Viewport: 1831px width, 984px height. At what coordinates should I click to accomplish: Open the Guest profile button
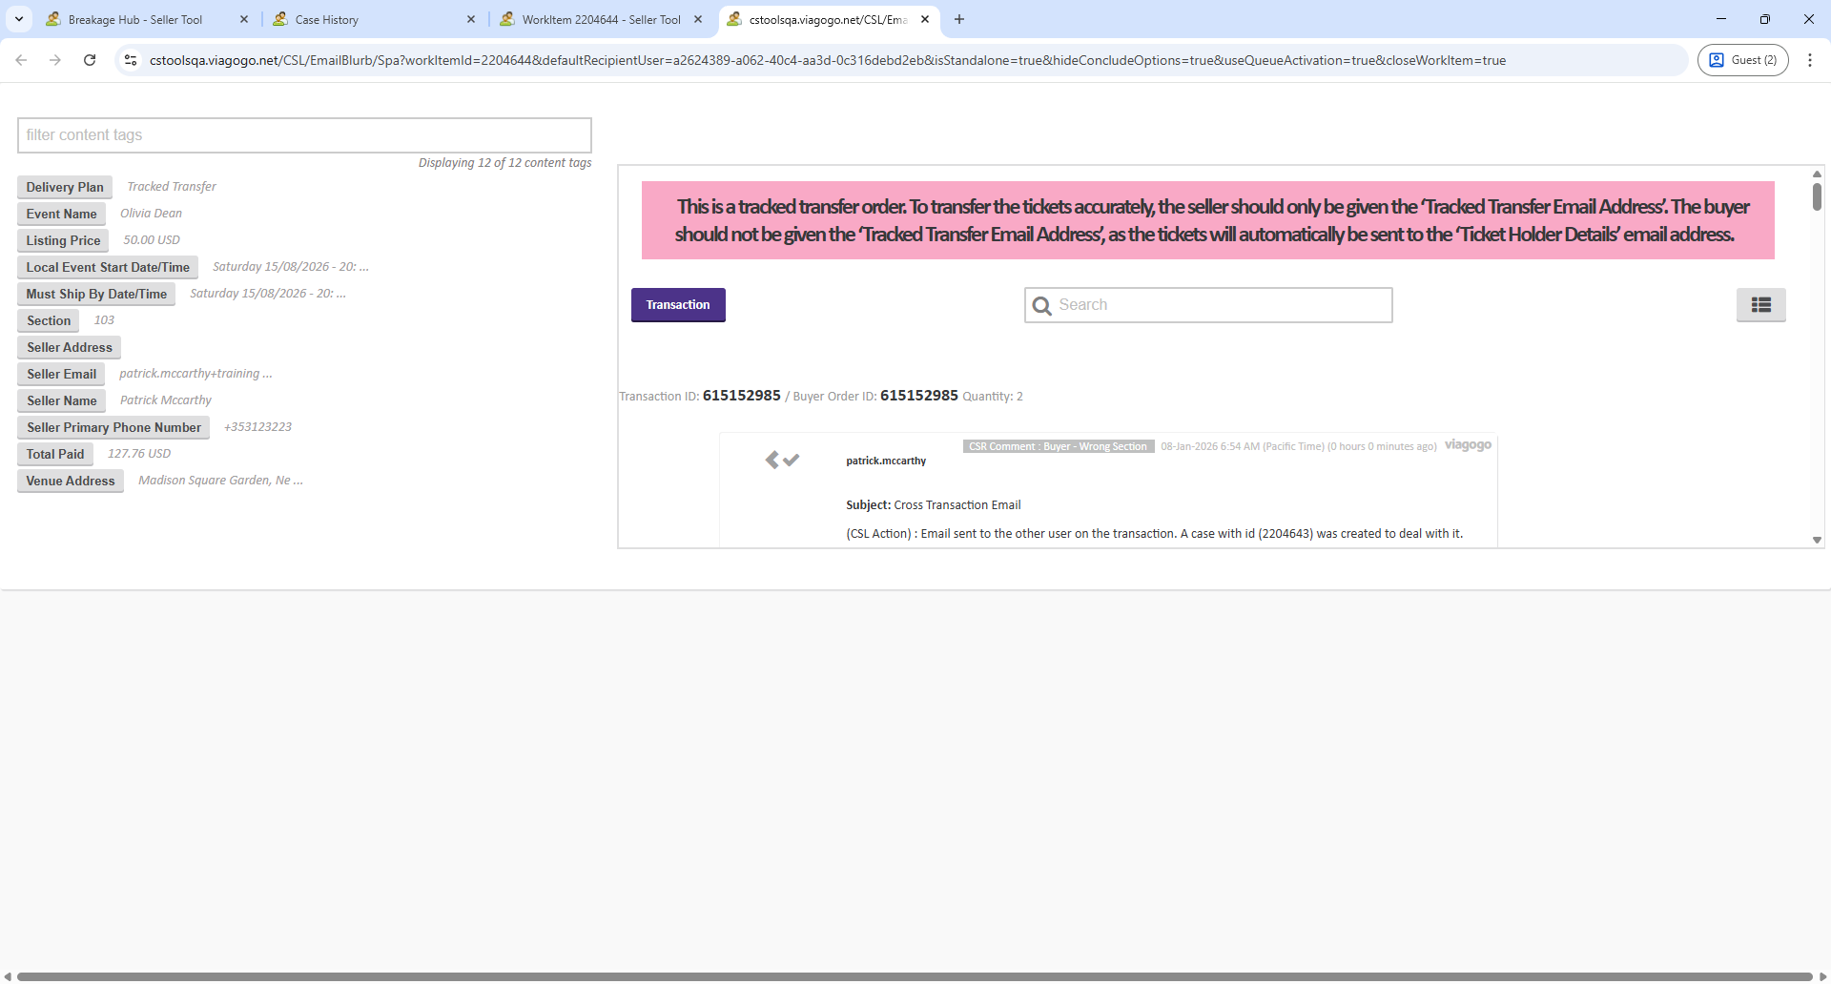pyautogui.click(x=1742, y=60)
